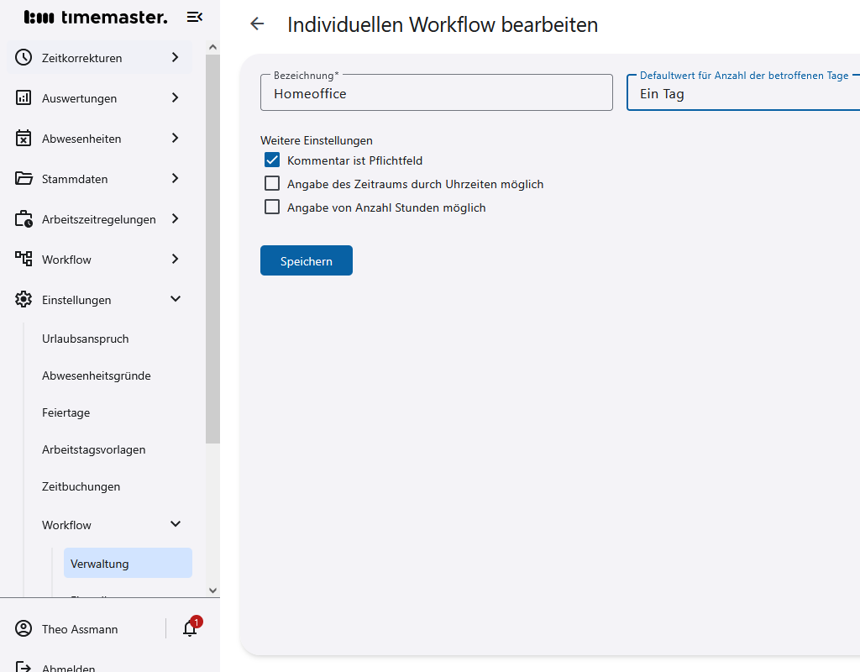Screen dimensions: 860x672
Task: Collapse the Workflow submenu chevron
Action: 176,523
